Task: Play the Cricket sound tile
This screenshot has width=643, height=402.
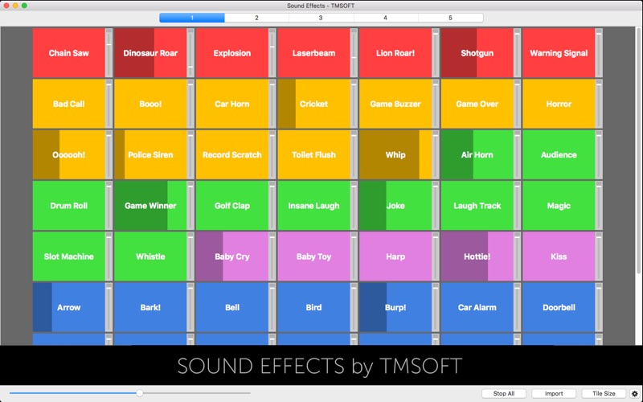Action: point(313,104)
